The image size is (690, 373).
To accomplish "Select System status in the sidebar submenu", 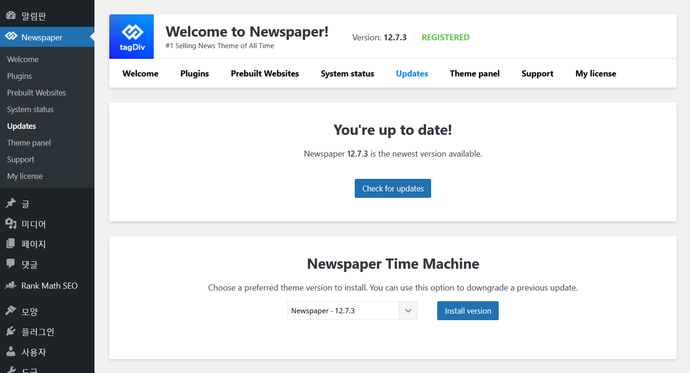I will click(x=30, y=109).
